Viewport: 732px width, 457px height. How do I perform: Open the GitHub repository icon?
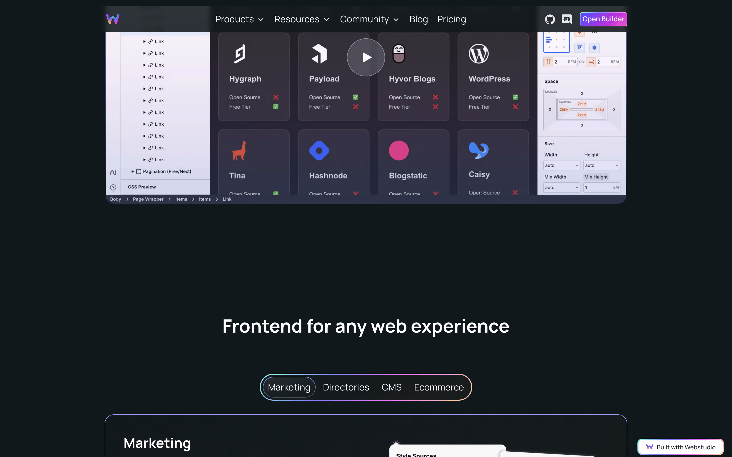(550, 19)
